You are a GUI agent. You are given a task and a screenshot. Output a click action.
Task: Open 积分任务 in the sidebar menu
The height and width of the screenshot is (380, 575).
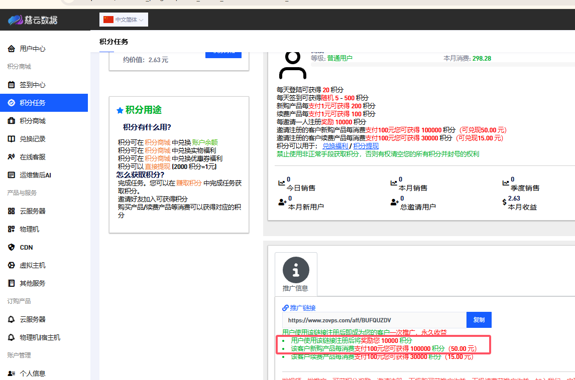[33, 103]
